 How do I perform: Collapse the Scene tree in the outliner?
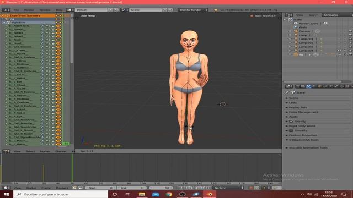(x=285, y=20)
